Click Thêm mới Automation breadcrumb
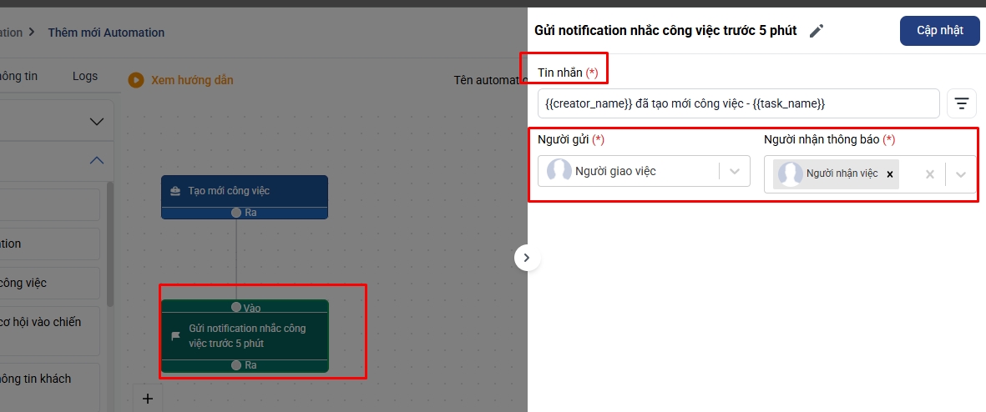 click(x=106, y=33)
